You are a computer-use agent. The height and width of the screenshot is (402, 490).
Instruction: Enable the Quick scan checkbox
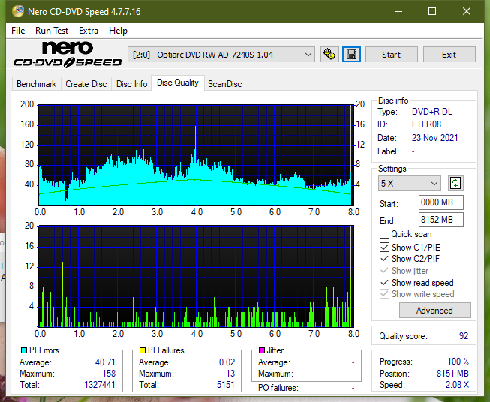[x=384, y=234]
